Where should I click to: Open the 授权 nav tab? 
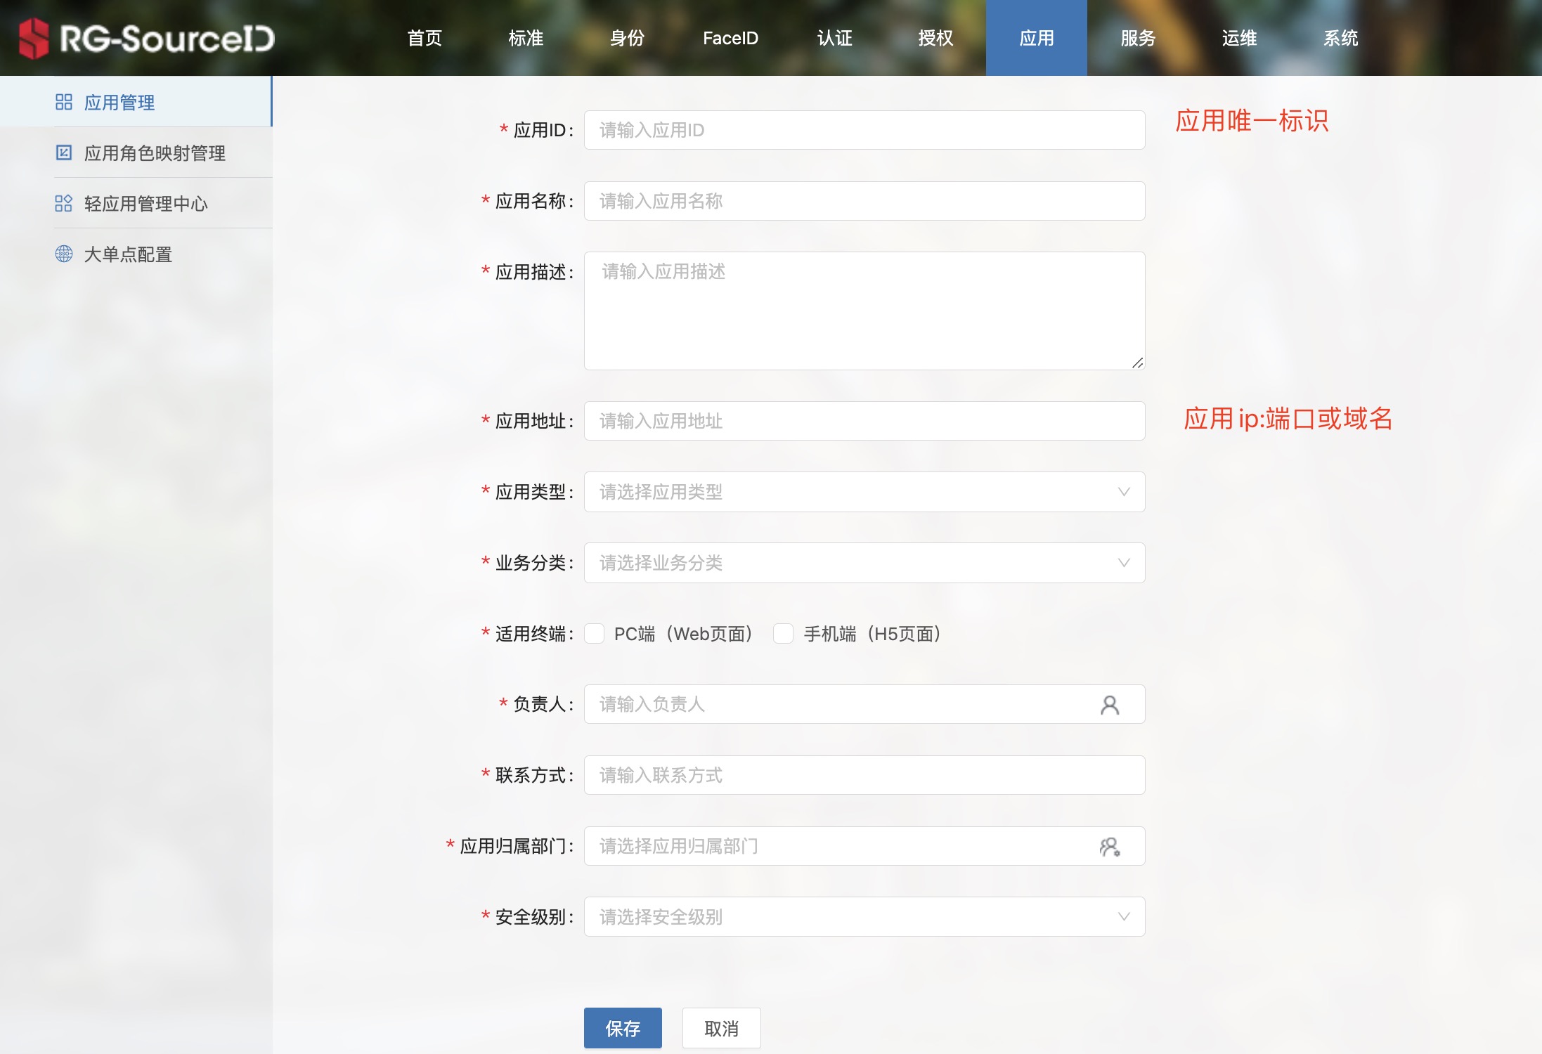coord(935,38)
